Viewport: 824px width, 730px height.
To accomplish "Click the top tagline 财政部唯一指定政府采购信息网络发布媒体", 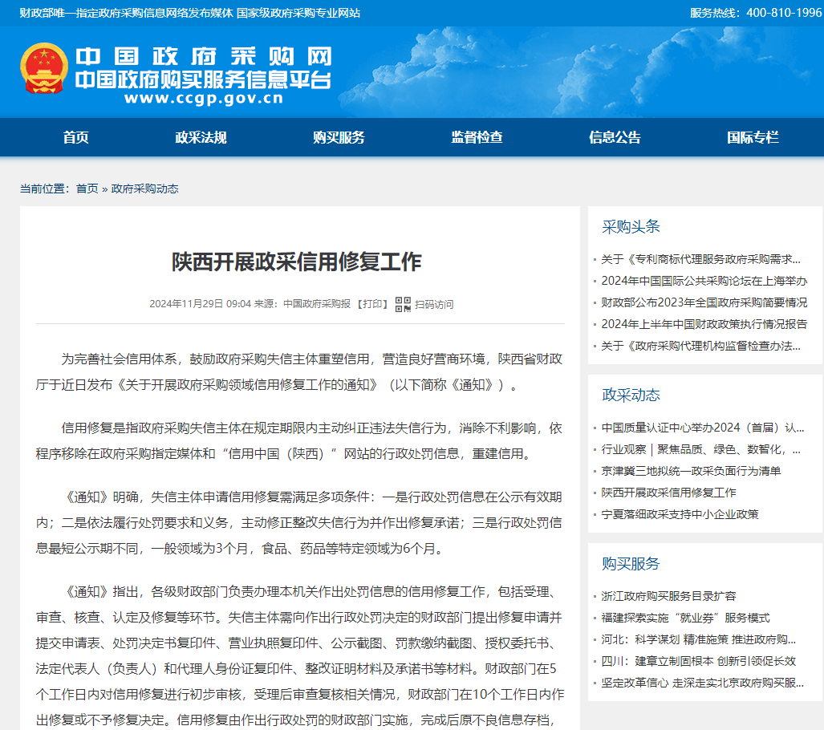I will pos(126,13).
